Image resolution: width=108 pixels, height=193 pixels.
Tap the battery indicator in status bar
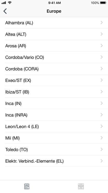103,3
